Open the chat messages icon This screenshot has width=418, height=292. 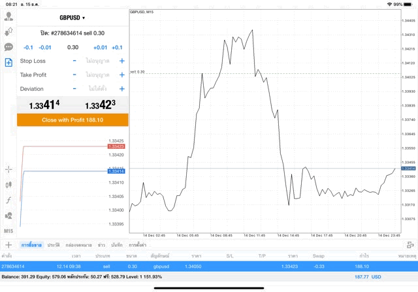pyautogui.click(x=8, y=47)
